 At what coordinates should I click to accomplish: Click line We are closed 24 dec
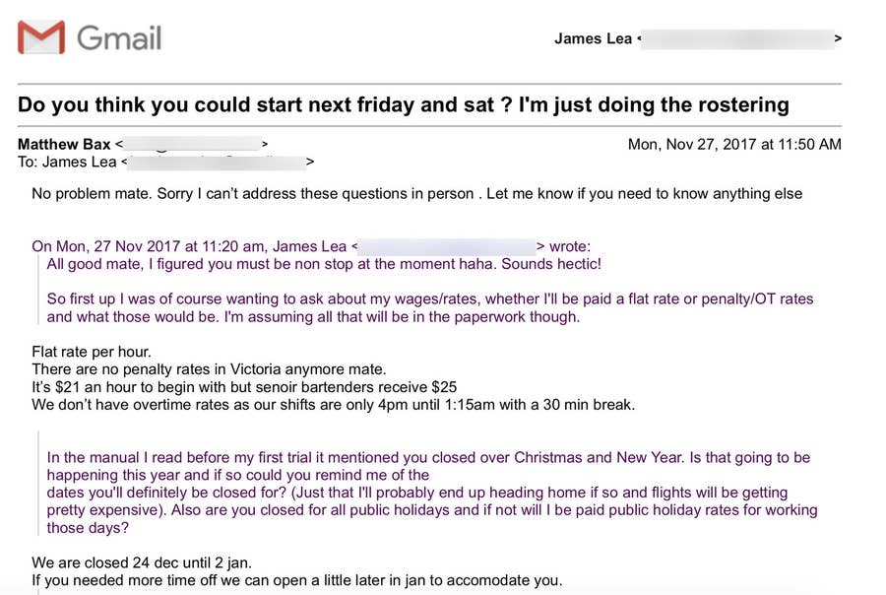click(142, 562)
